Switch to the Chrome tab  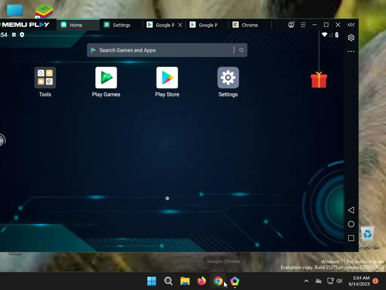tap(250, 25)
